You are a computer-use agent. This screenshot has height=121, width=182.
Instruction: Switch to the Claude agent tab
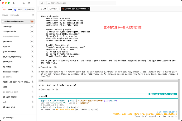7,10
